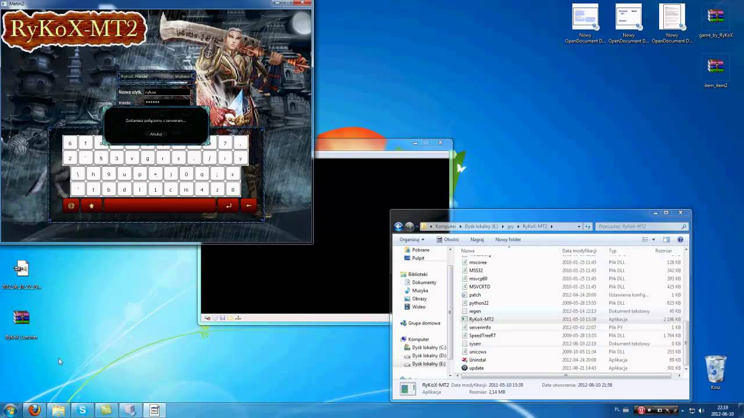Select Dysk lokalny (C:) in navigation pane

point(424,347)
